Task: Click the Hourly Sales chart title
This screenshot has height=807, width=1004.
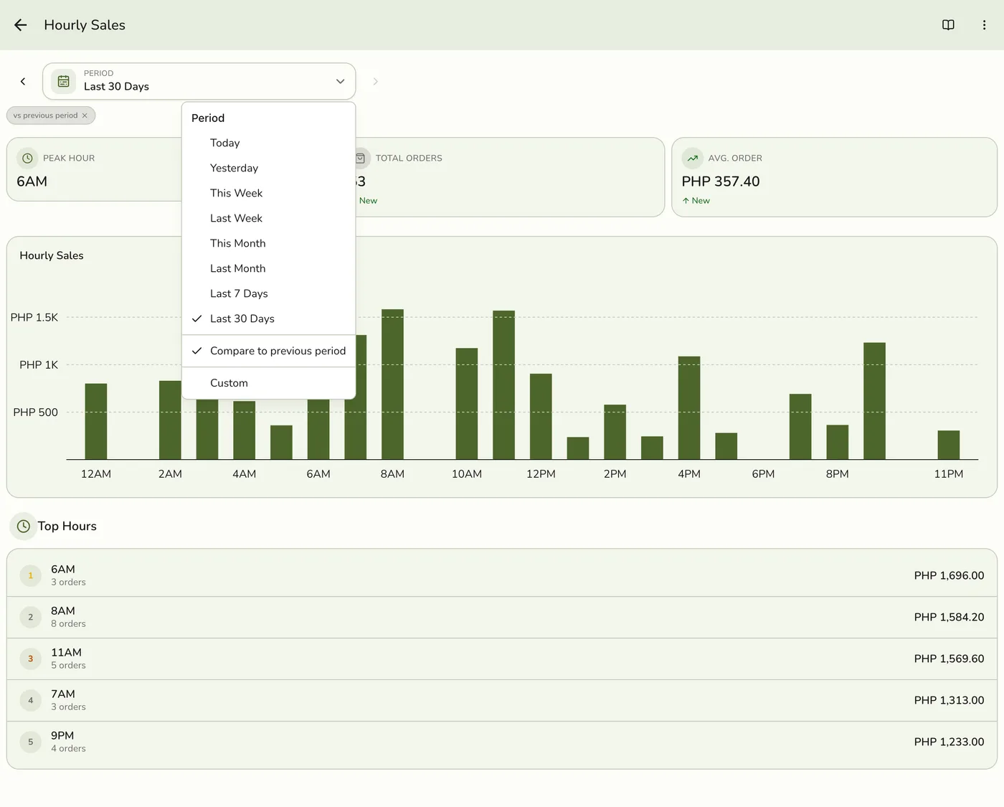Action: (52, 255)
